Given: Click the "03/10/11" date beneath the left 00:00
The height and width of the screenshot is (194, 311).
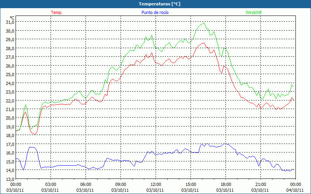Looking at the screenshot, I should tap(15, 190).
